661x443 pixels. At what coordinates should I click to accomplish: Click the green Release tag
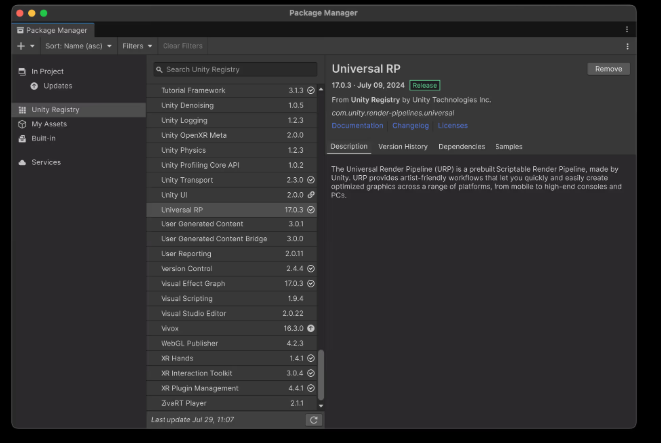[424, 85]
